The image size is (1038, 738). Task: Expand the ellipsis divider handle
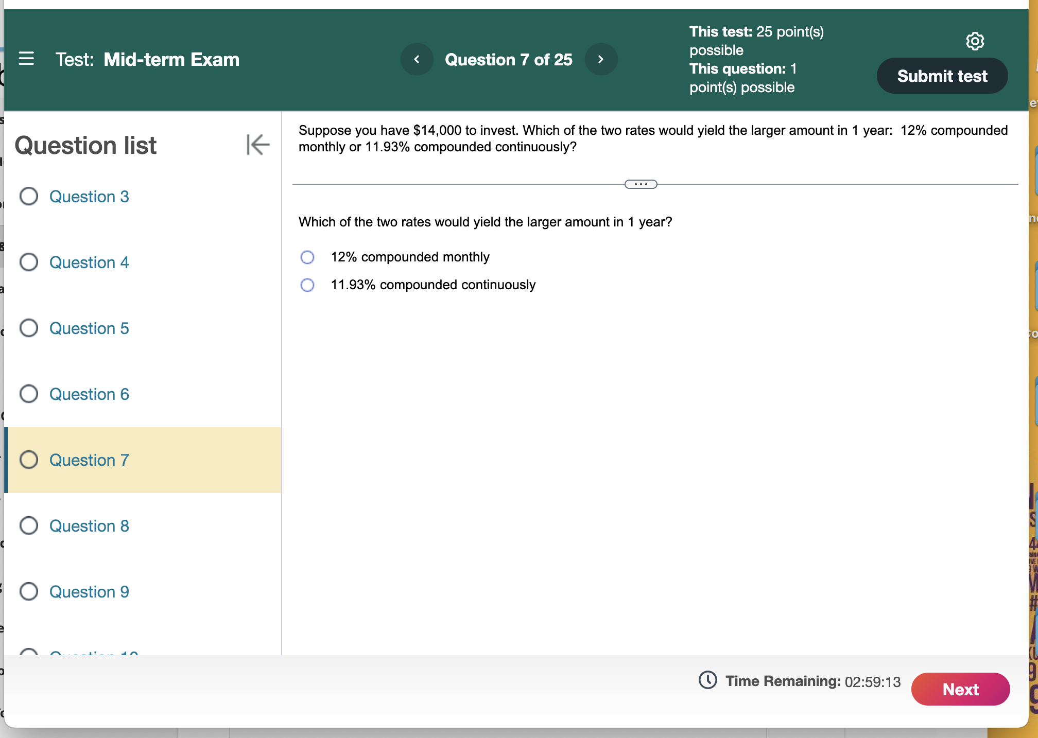point(641,184)
